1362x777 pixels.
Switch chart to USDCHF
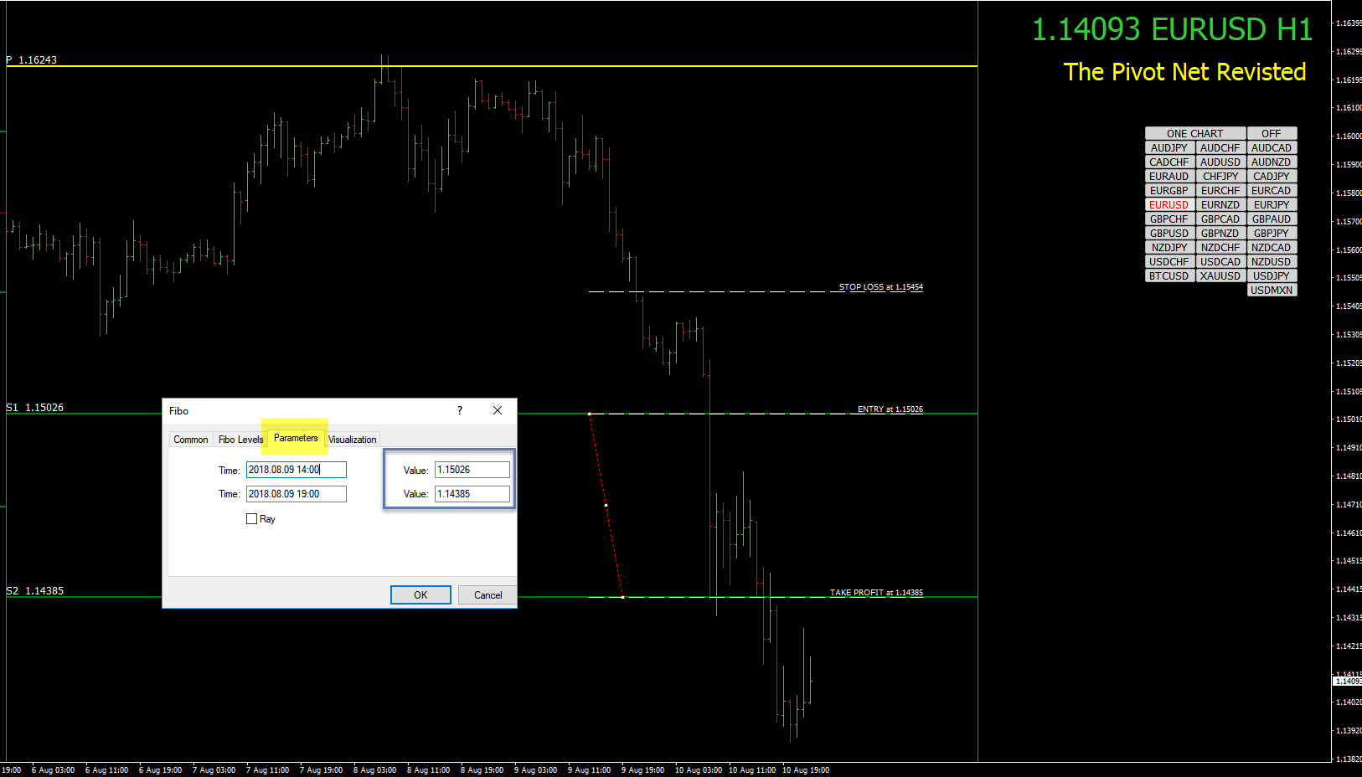pos(1169,262)
